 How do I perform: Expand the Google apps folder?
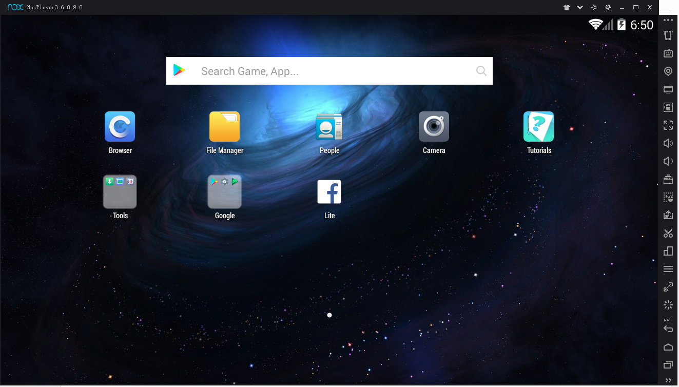click(x=224, y=192)
